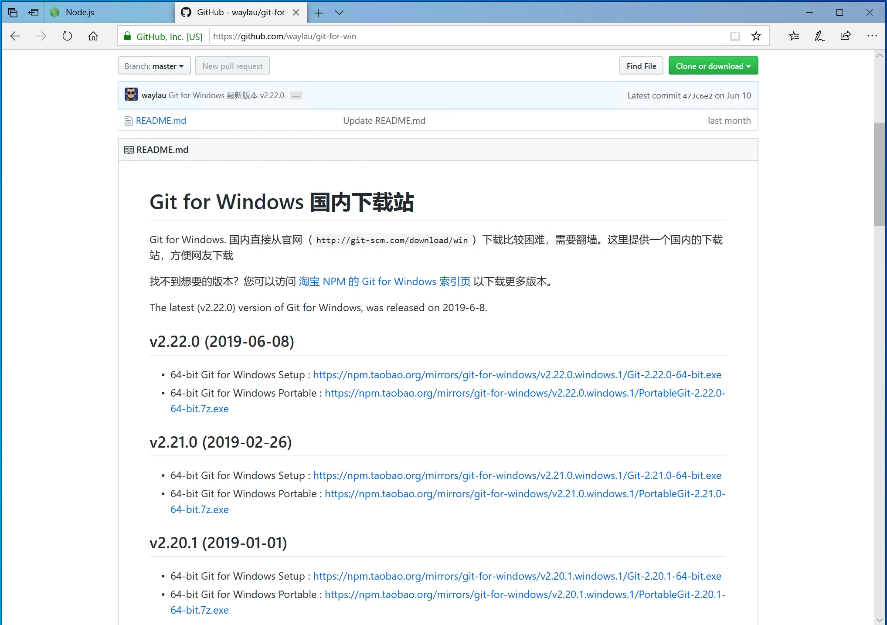887x625 pixels.
Task: Open the favorites hub icon
Action: (x=794, y=36)
